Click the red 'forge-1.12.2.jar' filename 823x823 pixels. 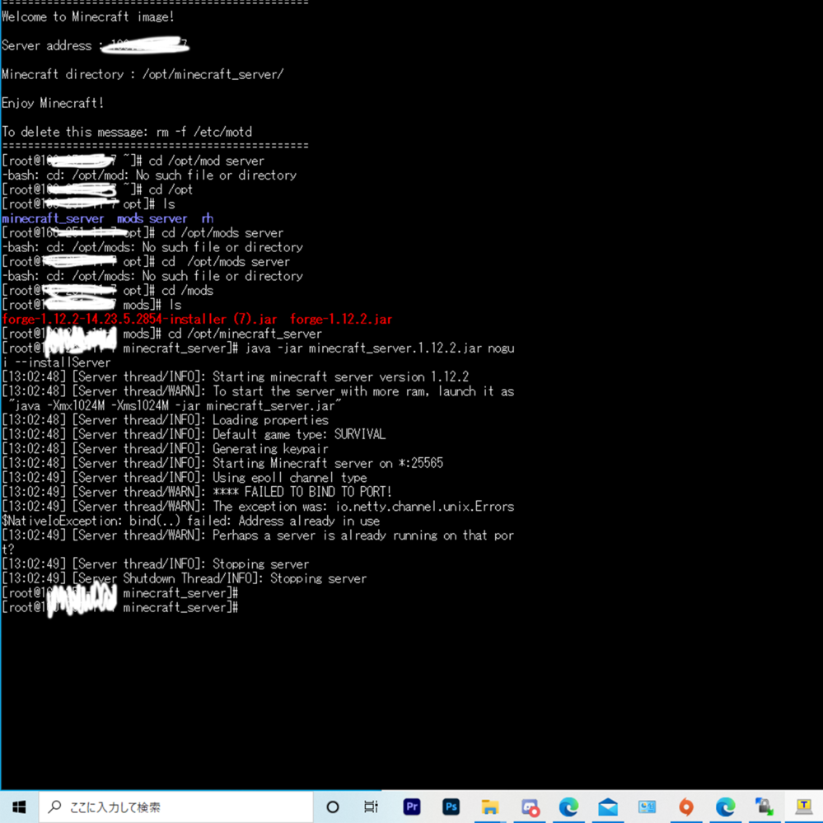(x=341, y=319)
